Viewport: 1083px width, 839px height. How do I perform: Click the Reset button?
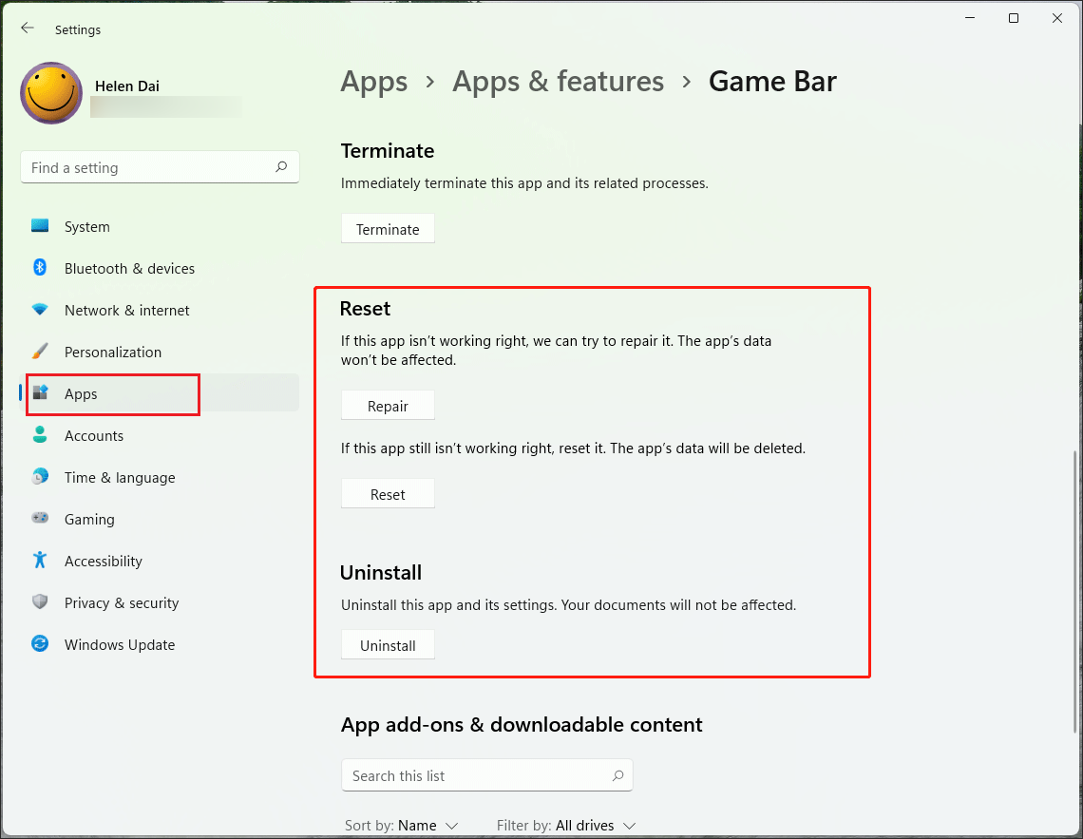click(388, 493)
